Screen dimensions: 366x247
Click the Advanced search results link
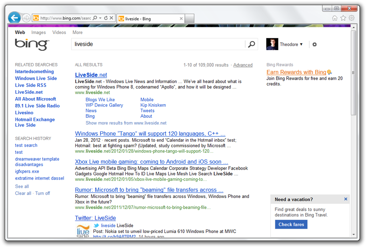point(243,65)
